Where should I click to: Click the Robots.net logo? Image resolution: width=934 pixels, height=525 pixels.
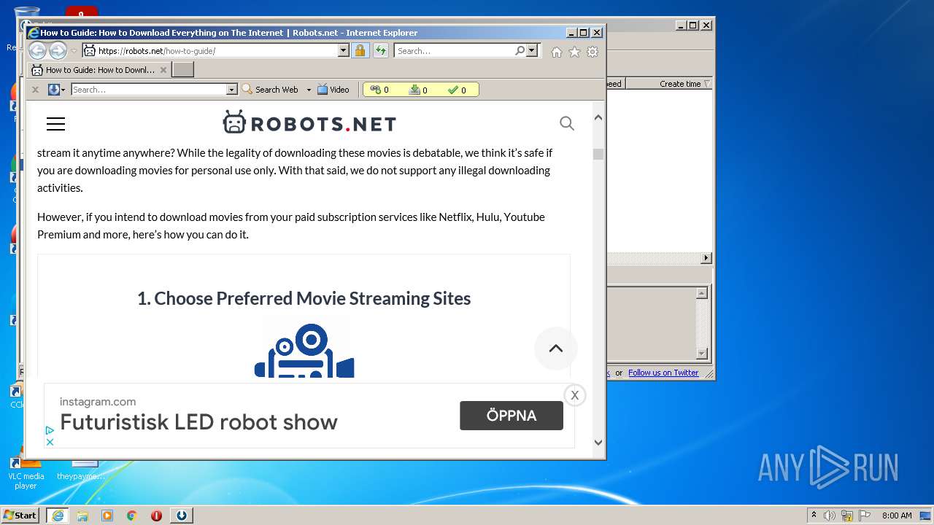pos(309,122)
